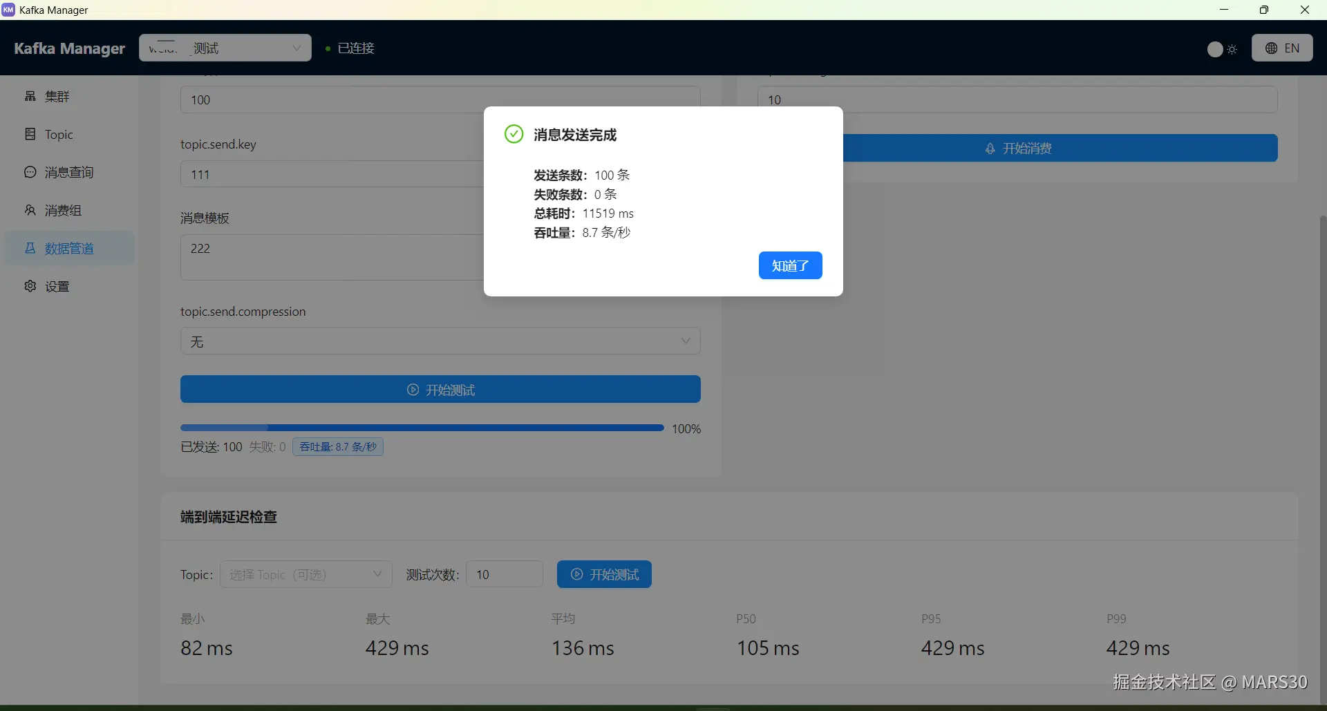1327x711 pixels.
Task: Click the settings gear icon in the sidebar
Action: [30, 286]
